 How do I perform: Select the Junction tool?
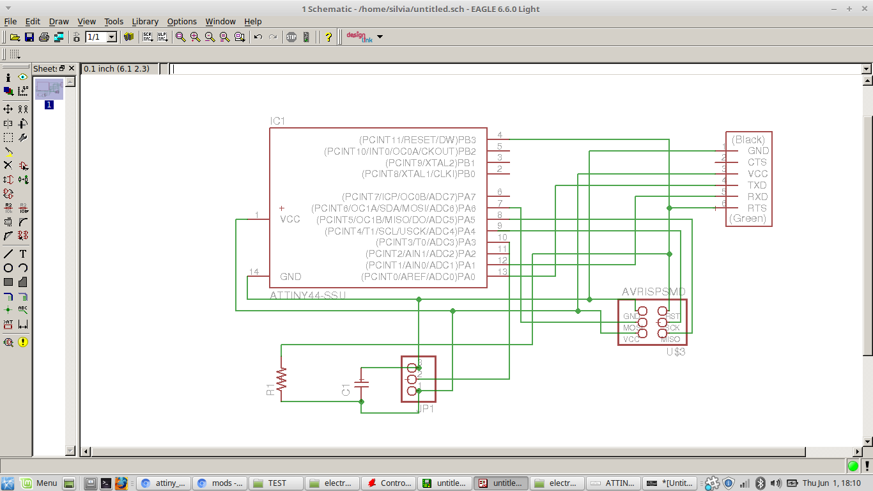8,310
